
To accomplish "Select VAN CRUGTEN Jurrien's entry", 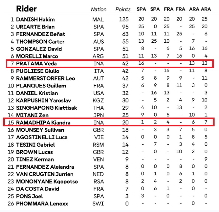I will [45, 174].
